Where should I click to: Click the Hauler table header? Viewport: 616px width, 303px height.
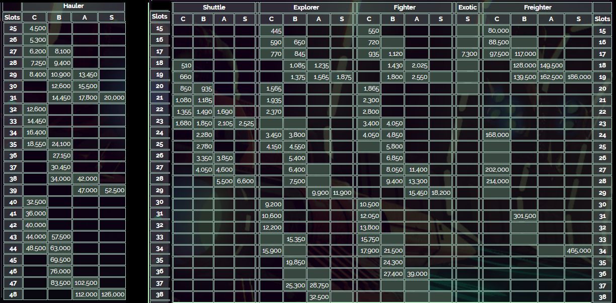(73, 6)
